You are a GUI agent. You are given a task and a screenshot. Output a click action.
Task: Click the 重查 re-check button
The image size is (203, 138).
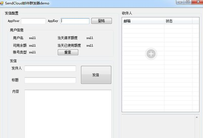point(68,52)
